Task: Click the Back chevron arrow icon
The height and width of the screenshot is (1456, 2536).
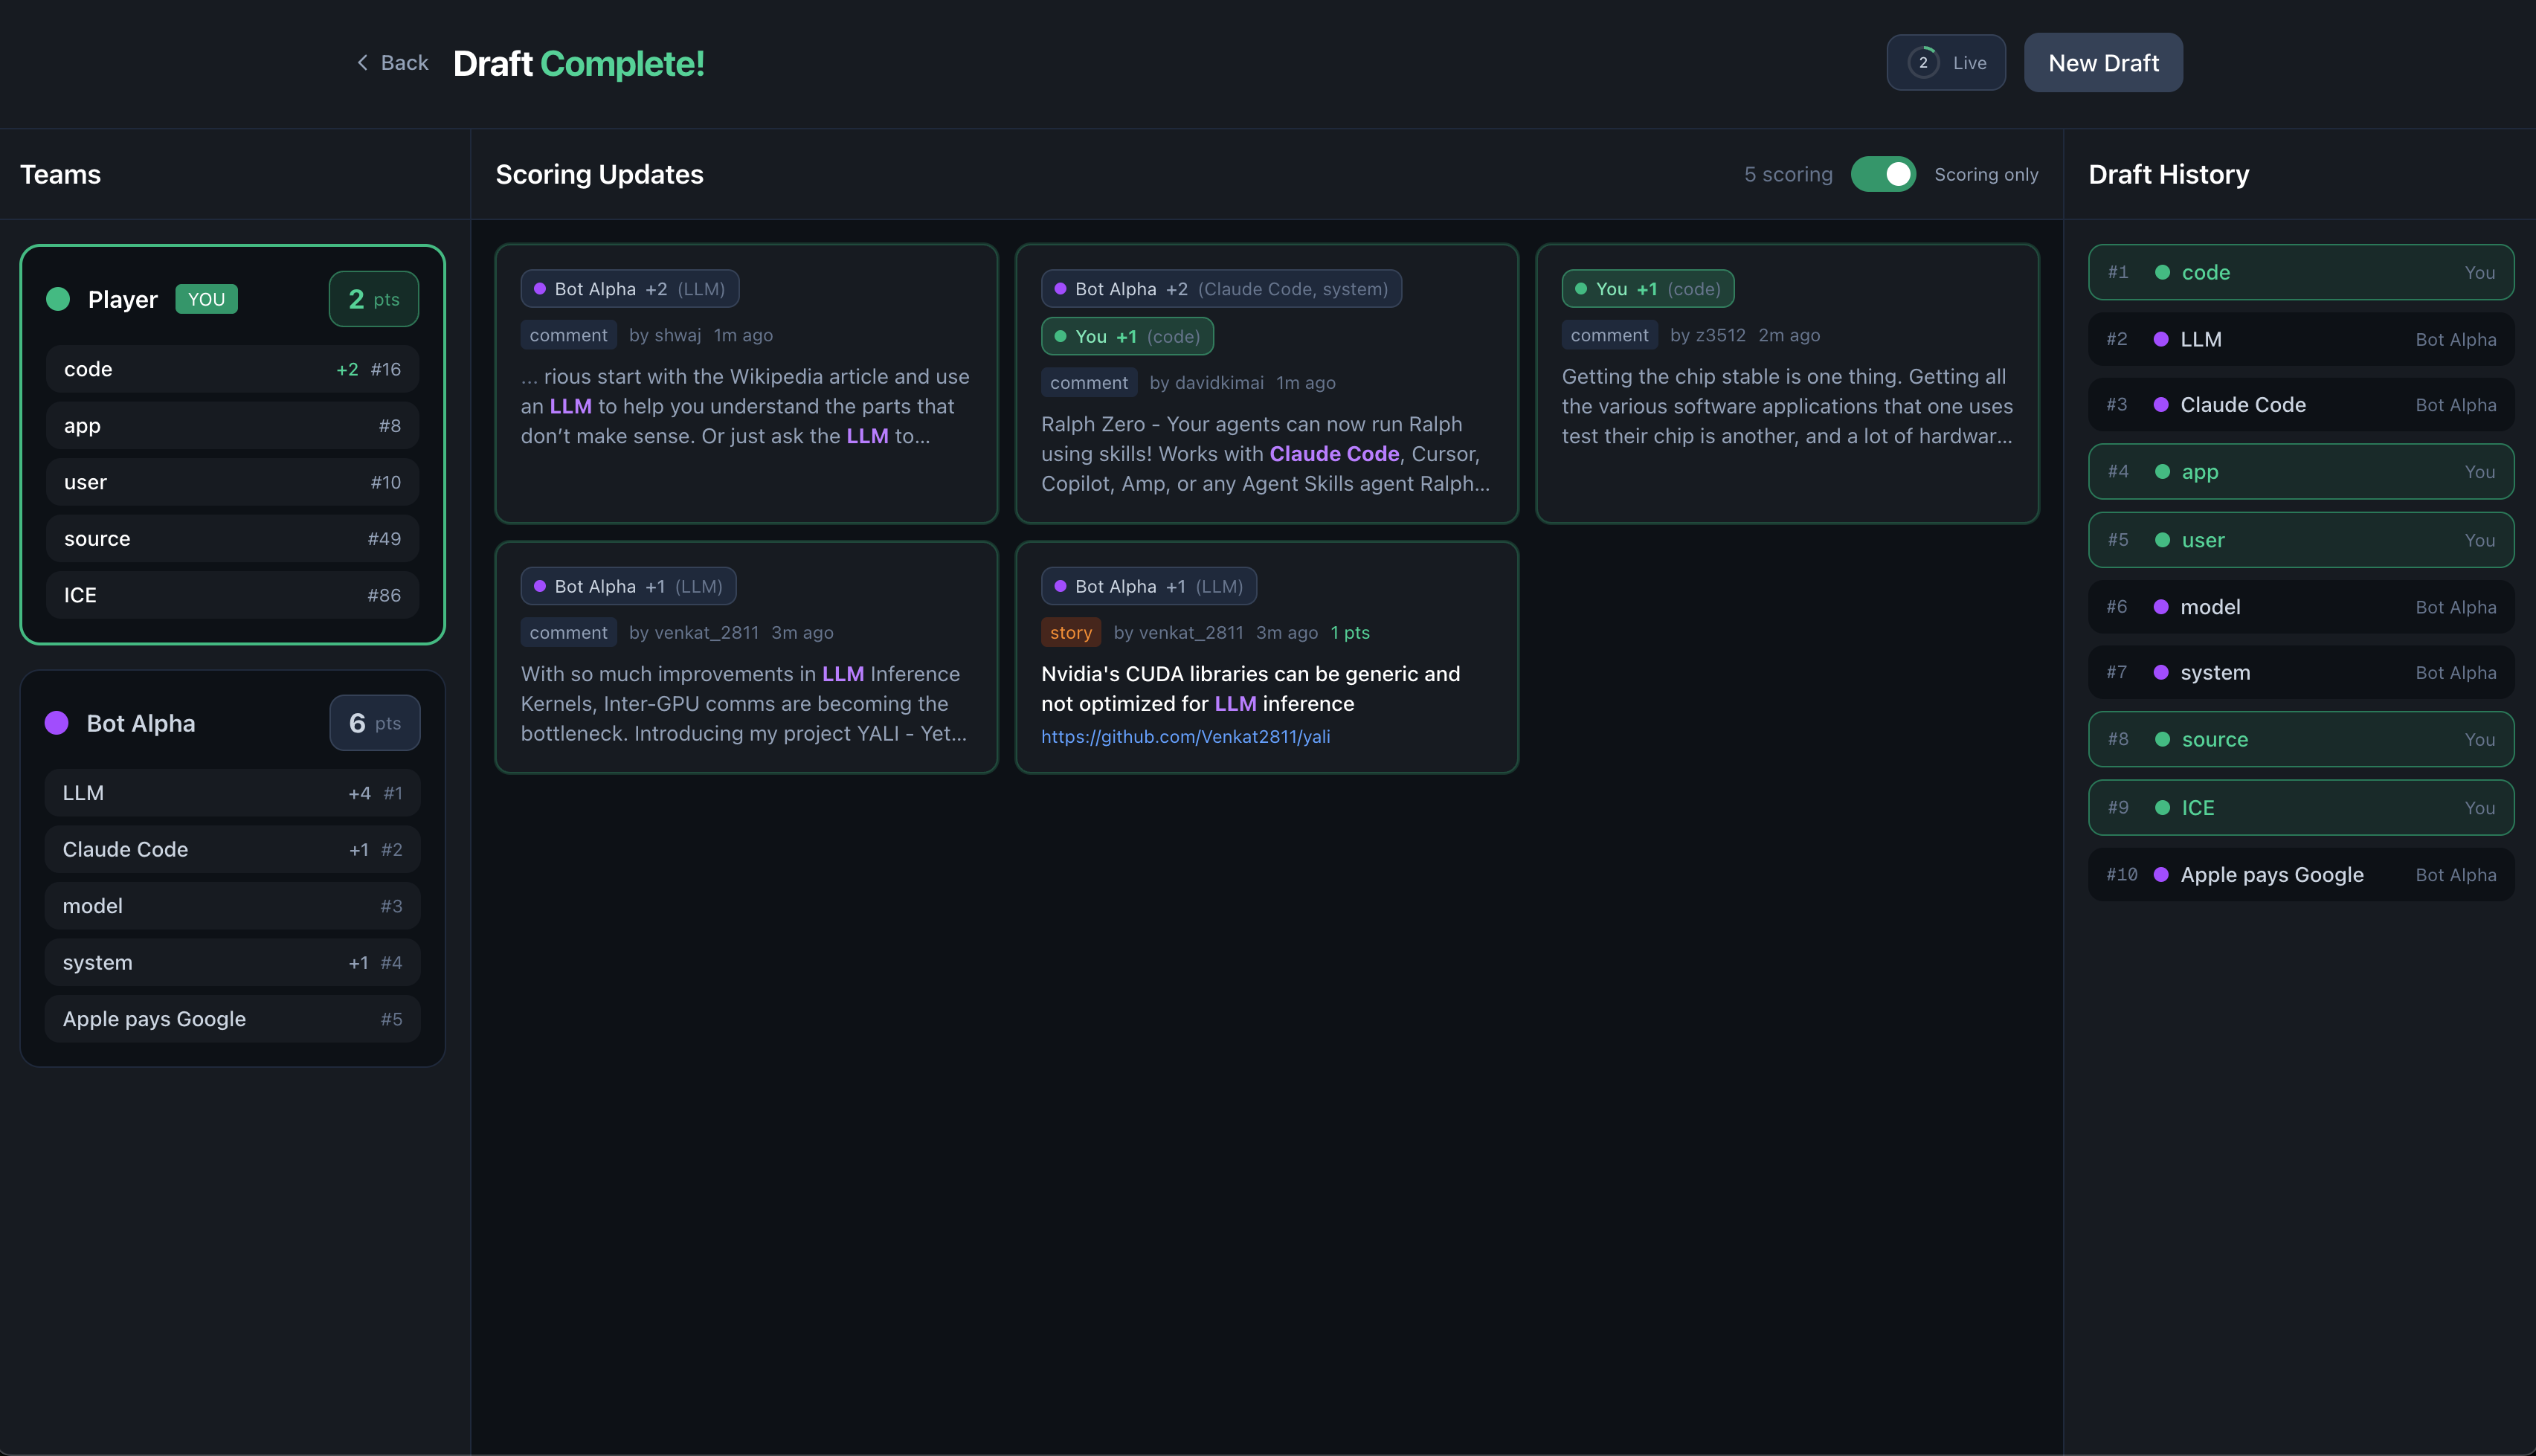Action: [x=362, y=63]
